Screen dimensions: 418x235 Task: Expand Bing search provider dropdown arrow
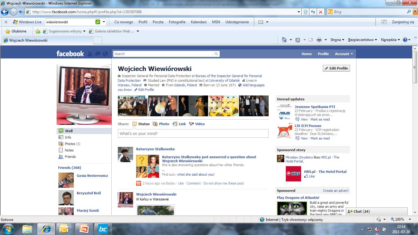point(415,12)
